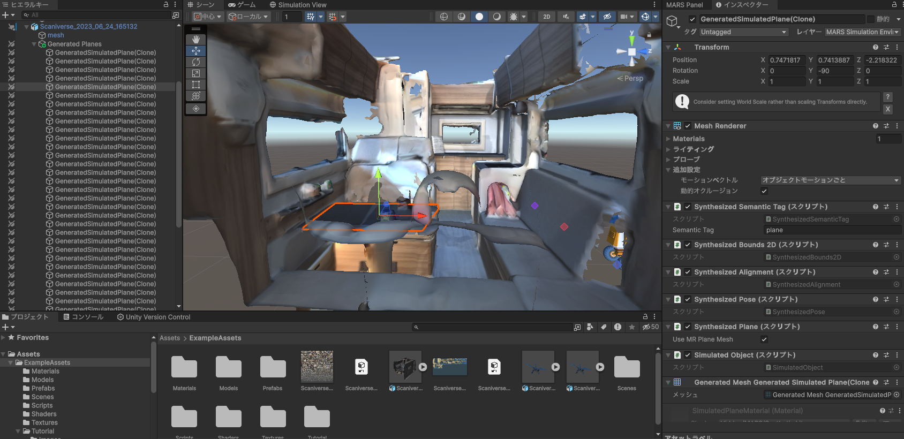Disable the Mesh Renderer component checkbox
904x439 pixels.
(688, 126)
